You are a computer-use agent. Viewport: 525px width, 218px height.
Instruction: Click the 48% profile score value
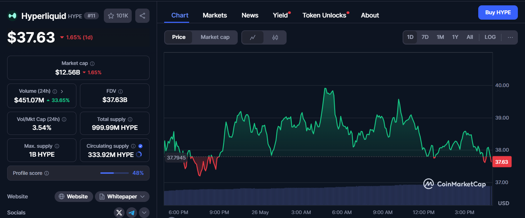138,173
